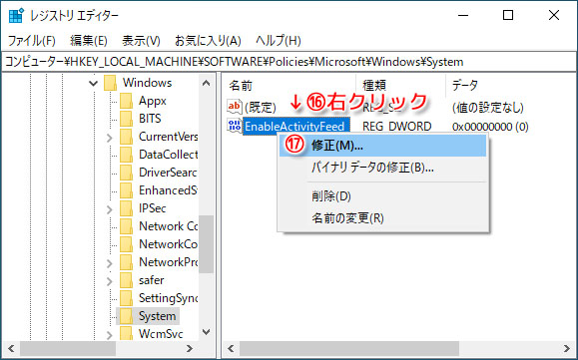
Task: Collapse the Windows tree node
Action: (94, 83)
